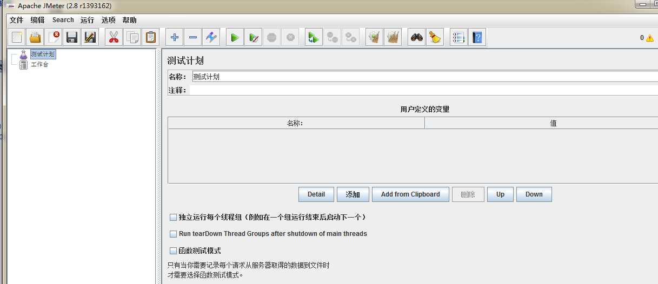The width and height of the screenshot is (658, 284).
Task: Click Start no pauses icon
Action: point(253,37)
